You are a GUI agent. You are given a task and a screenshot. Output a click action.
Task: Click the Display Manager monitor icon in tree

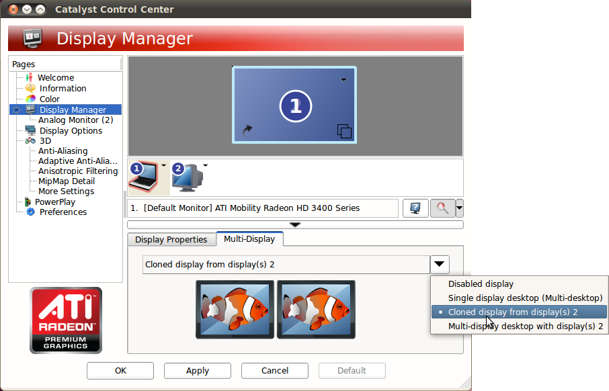pyautogui.click(x=30, y=110)
